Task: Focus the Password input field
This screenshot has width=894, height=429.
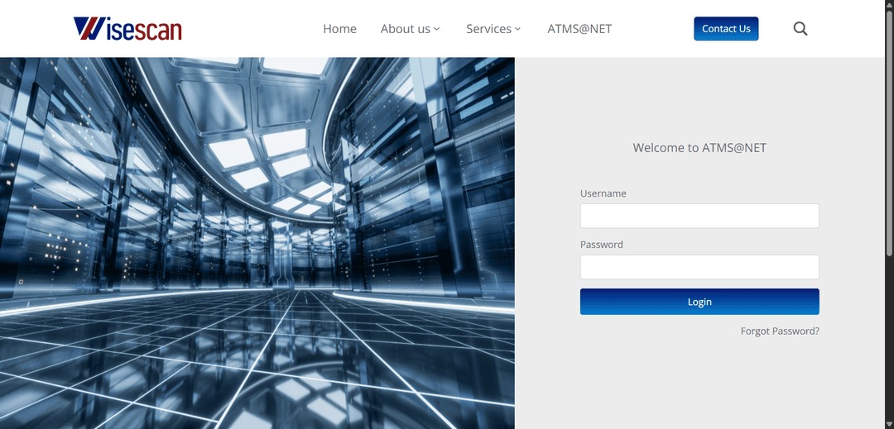Action: pos(699,267)
